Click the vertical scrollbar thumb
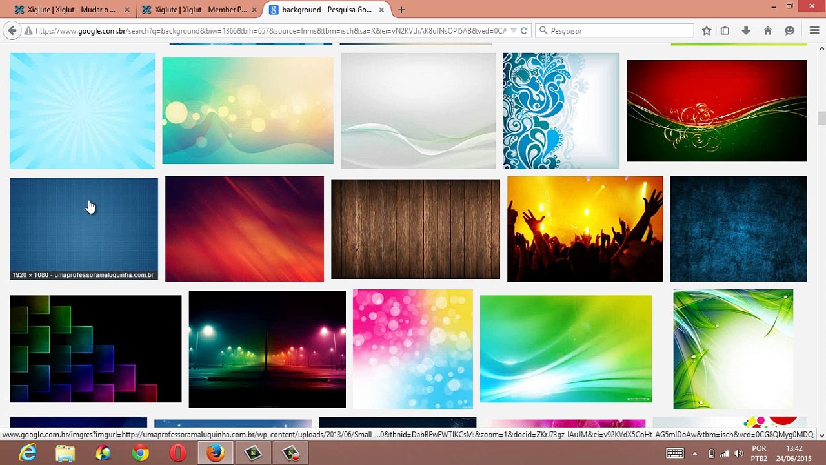 click(821, 119)
